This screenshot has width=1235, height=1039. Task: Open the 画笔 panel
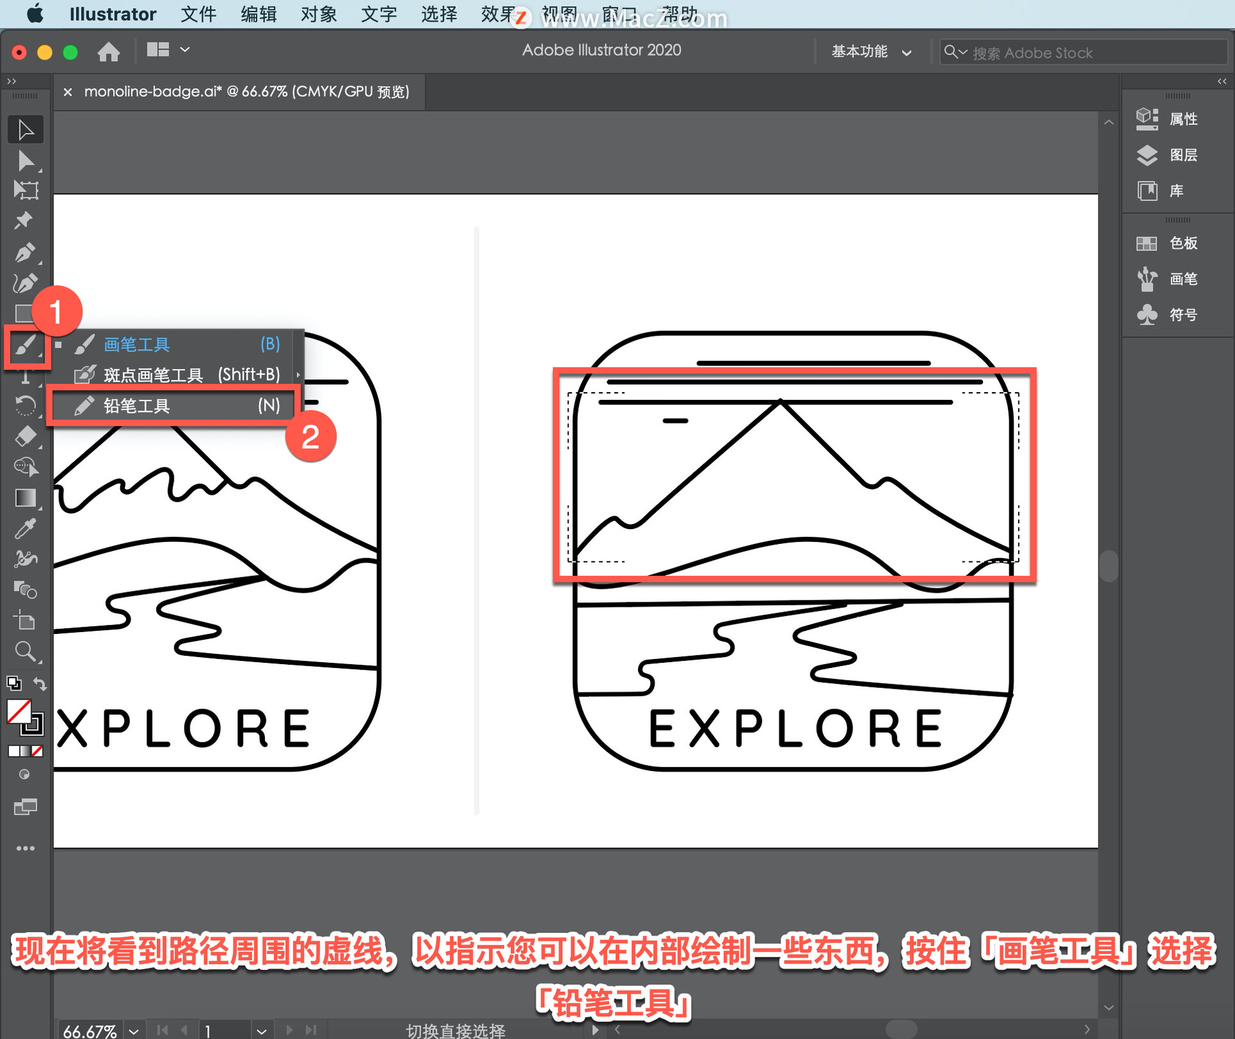coord(1167,279)
